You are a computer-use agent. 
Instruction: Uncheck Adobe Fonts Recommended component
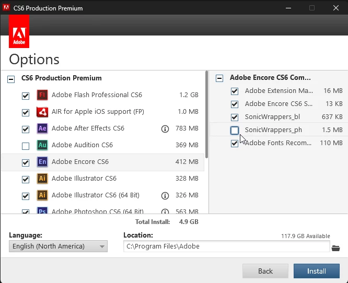tap(235, 143)
